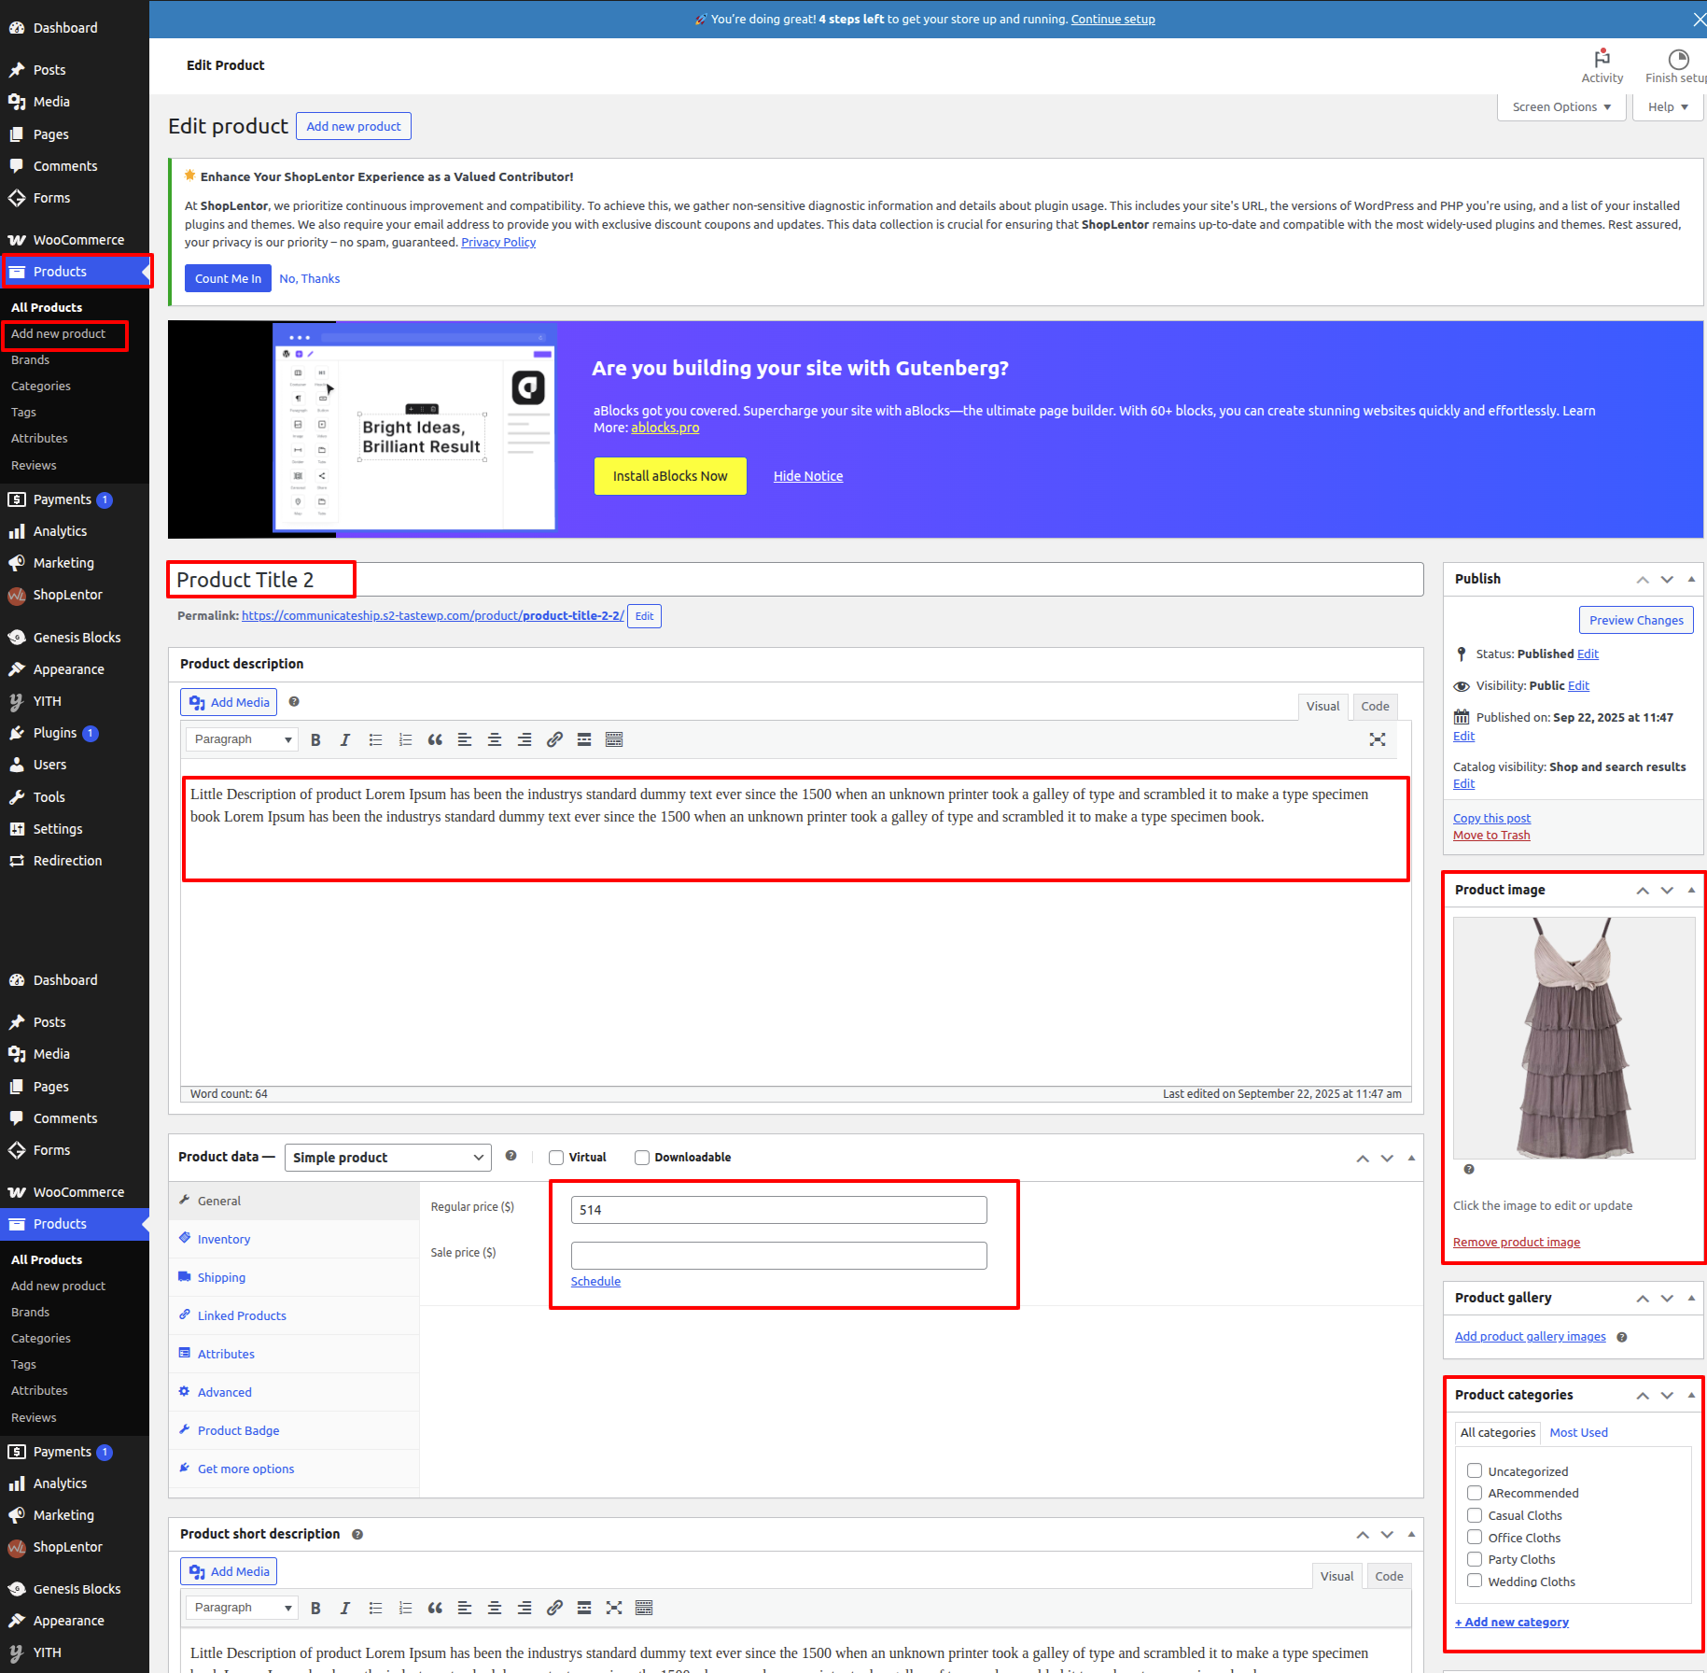Click the bulleted list icon in description toolbar
1707x1673 pixels.
(375, 739)
